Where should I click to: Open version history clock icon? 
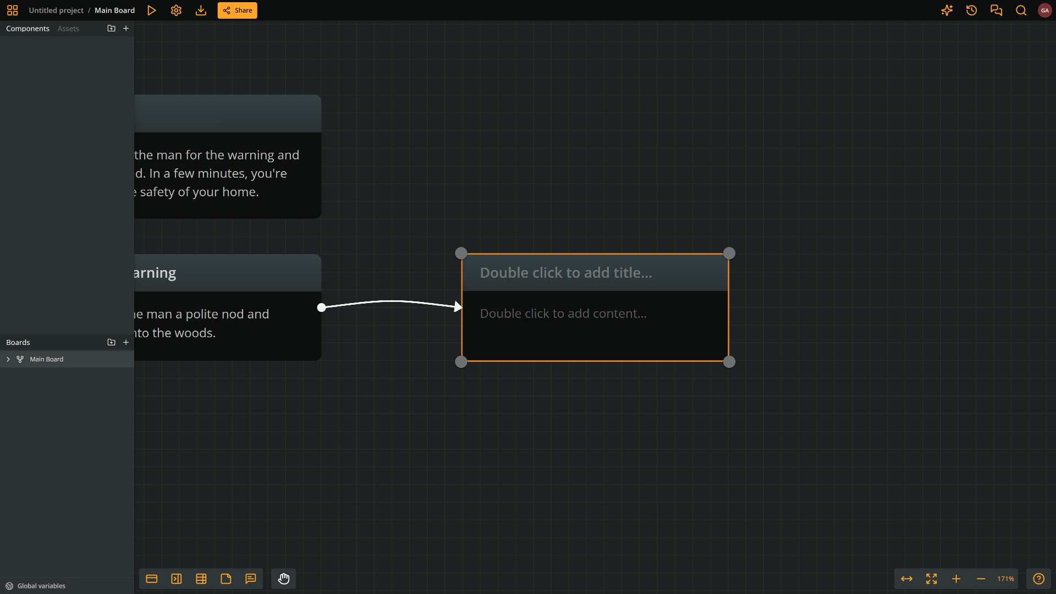tap(971, 10)
